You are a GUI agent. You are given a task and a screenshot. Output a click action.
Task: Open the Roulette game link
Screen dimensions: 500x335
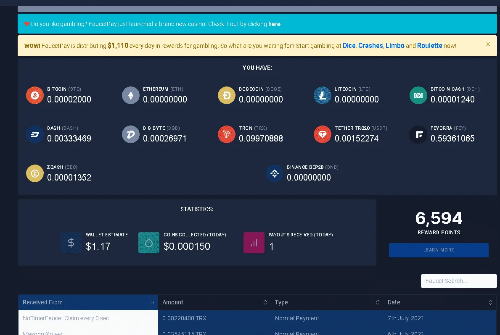click(x=429, y=45)
